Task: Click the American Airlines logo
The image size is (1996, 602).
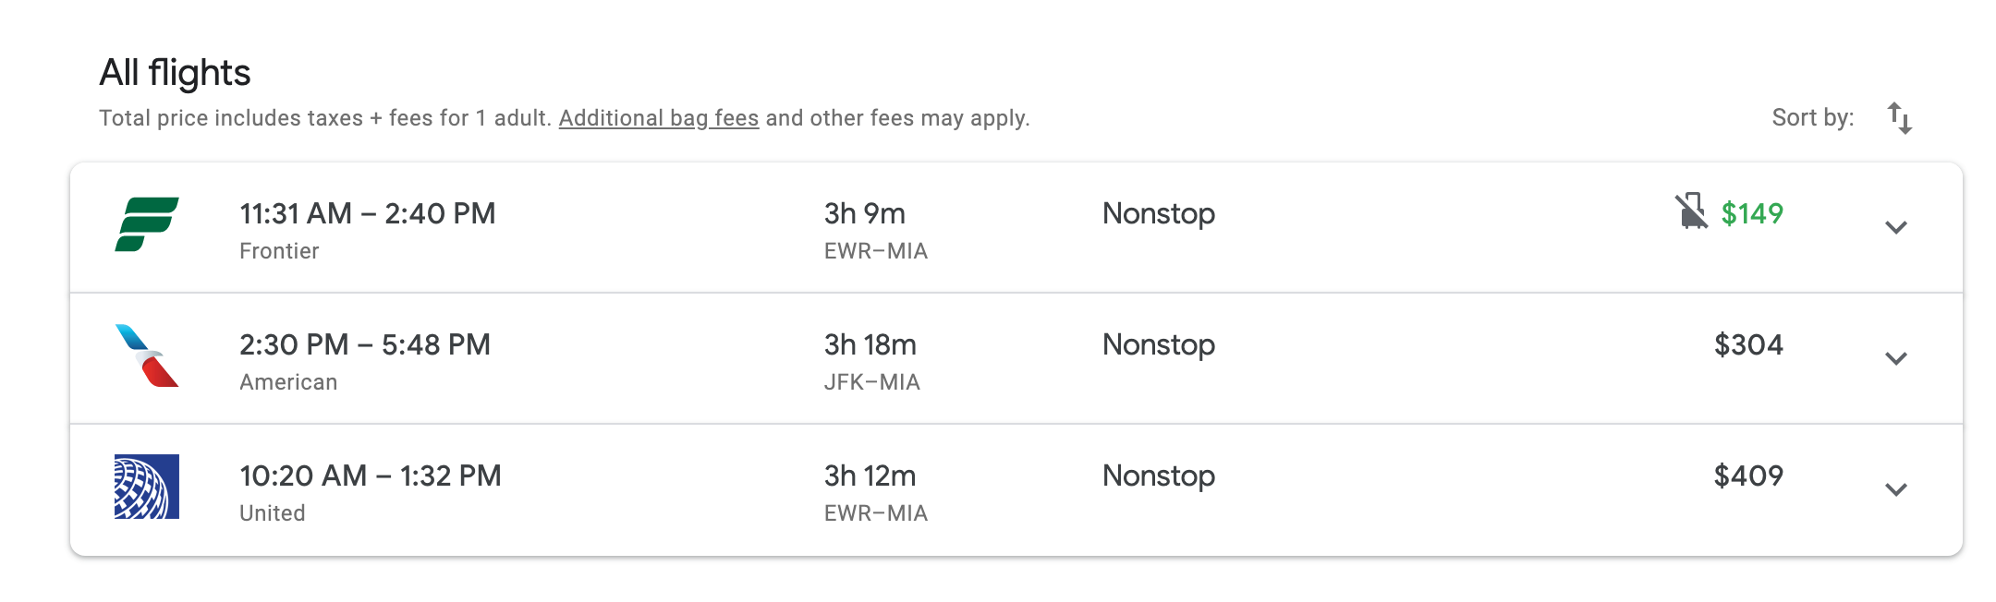Action: coord(146,355)
